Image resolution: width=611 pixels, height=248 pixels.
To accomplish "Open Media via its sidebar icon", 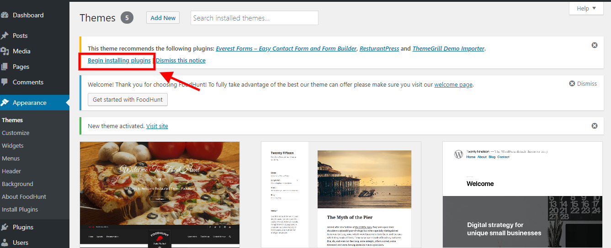I will [x=5, y=51].
